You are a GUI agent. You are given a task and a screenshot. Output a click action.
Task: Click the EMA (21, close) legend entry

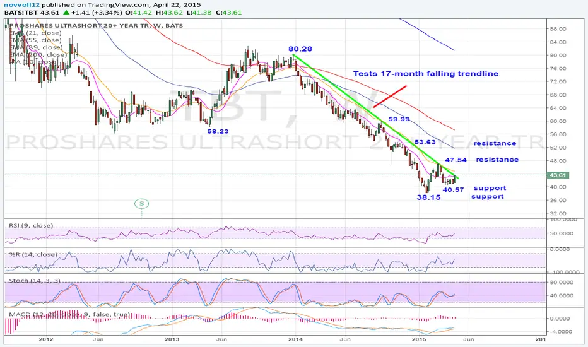click(x=35, y=33)
